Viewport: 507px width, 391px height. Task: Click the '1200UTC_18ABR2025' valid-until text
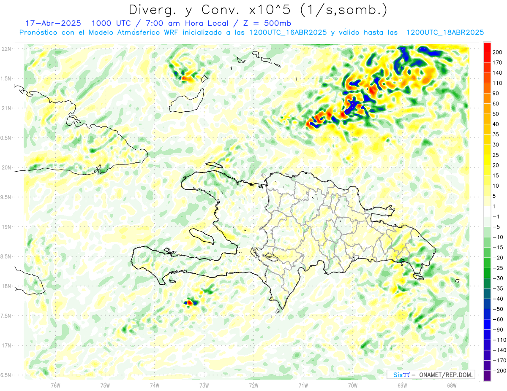tap(444, 32)
